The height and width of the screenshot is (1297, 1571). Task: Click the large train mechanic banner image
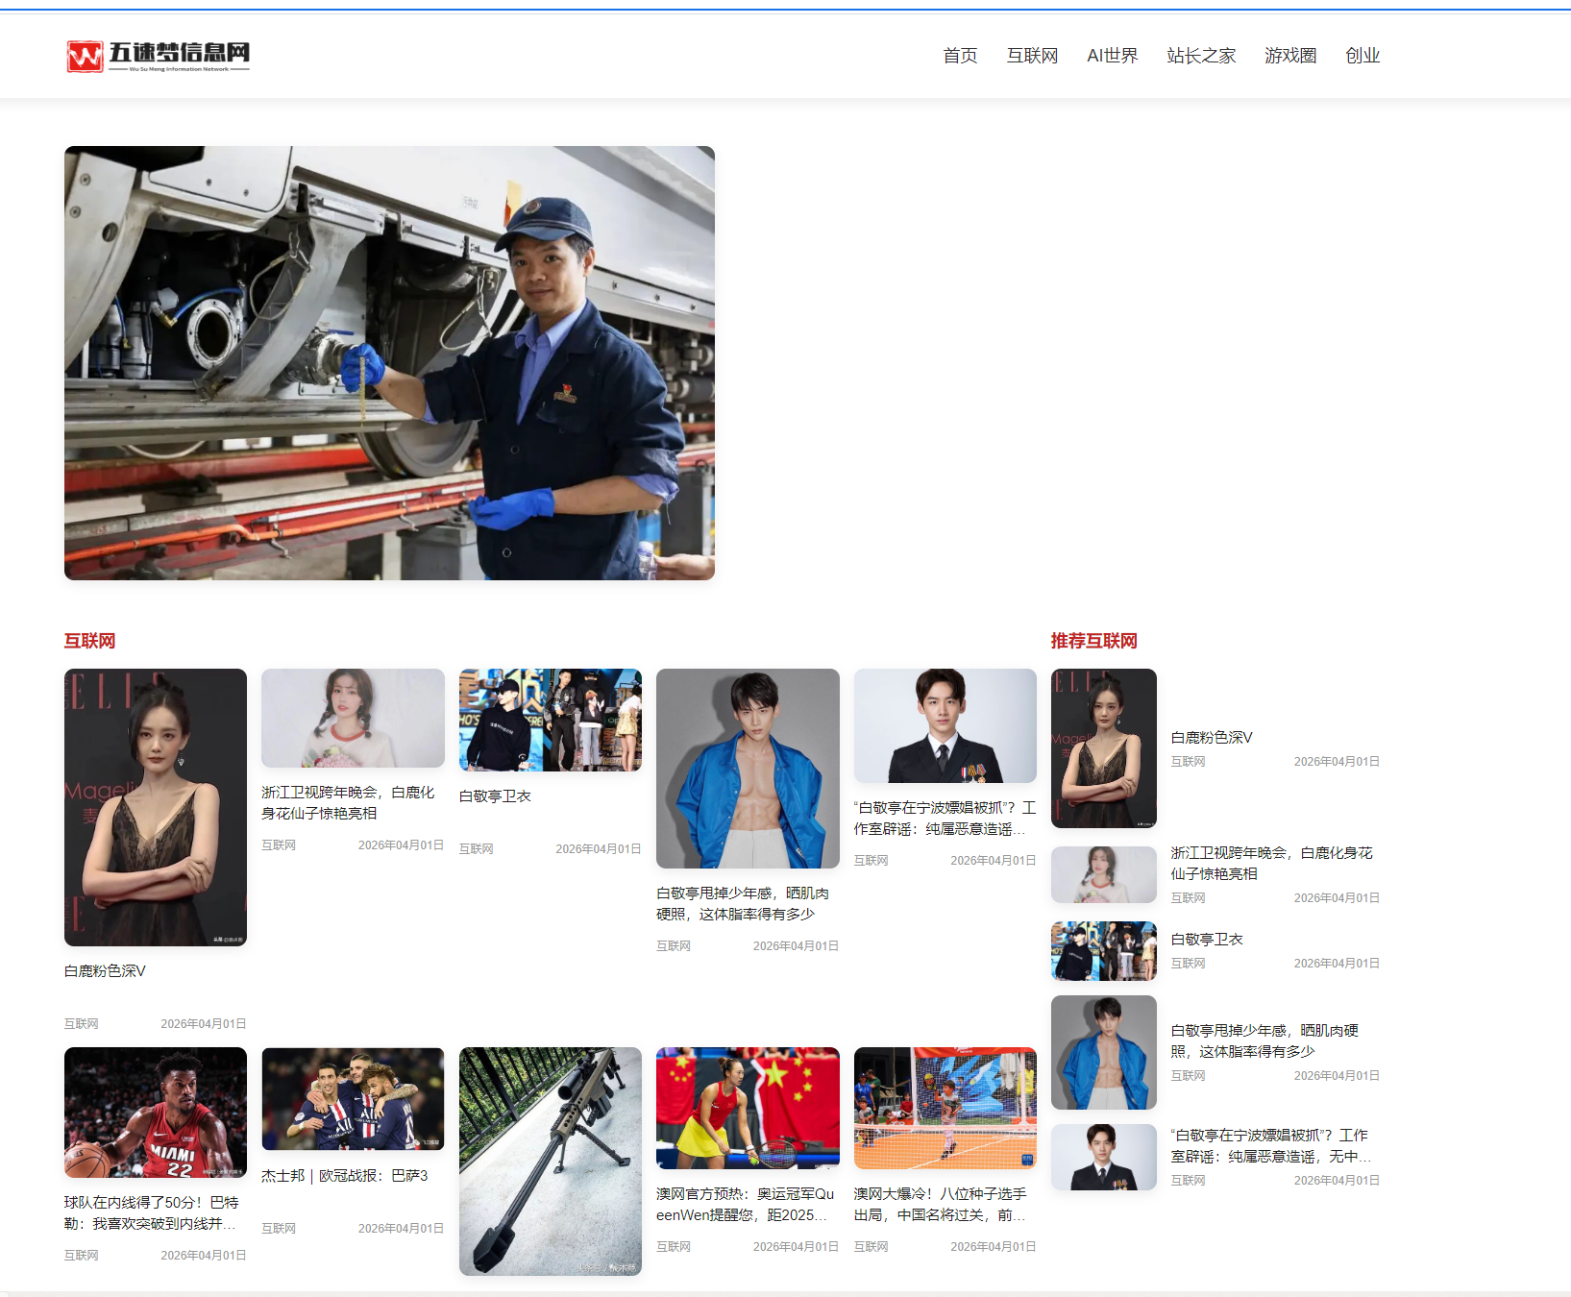389,362
